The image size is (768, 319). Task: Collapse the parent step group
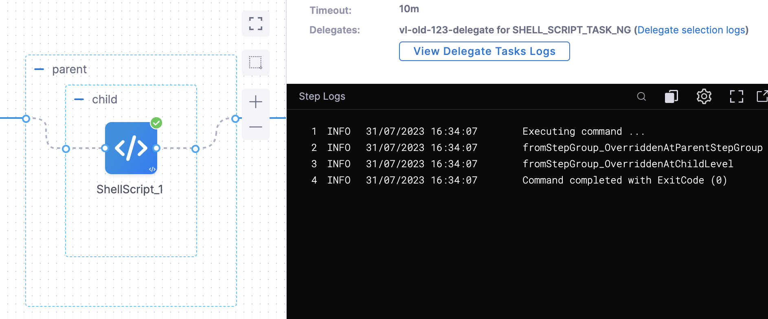pos(39,70)
